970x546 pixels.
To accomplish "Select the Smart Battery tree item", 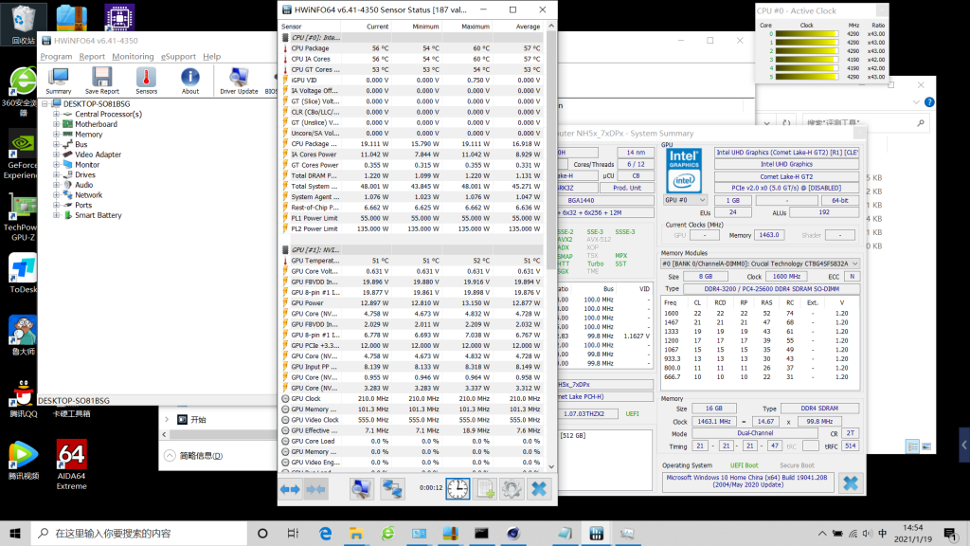I will tap(99, 215).
